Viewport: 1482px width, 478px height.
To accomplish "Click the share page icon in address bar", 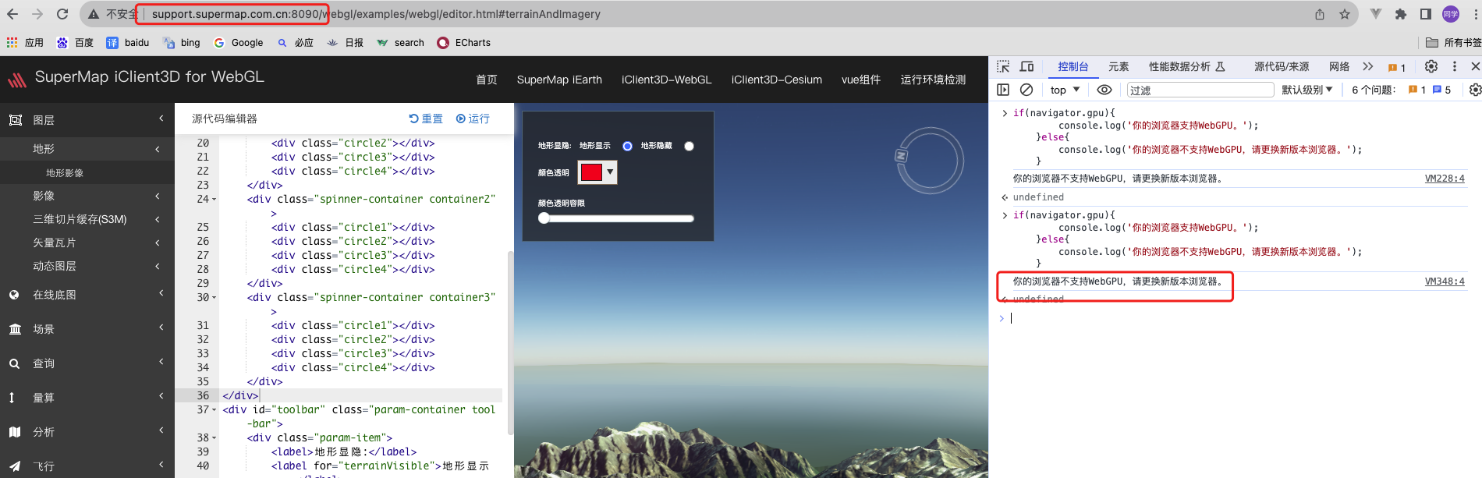I will (1320, 14).
